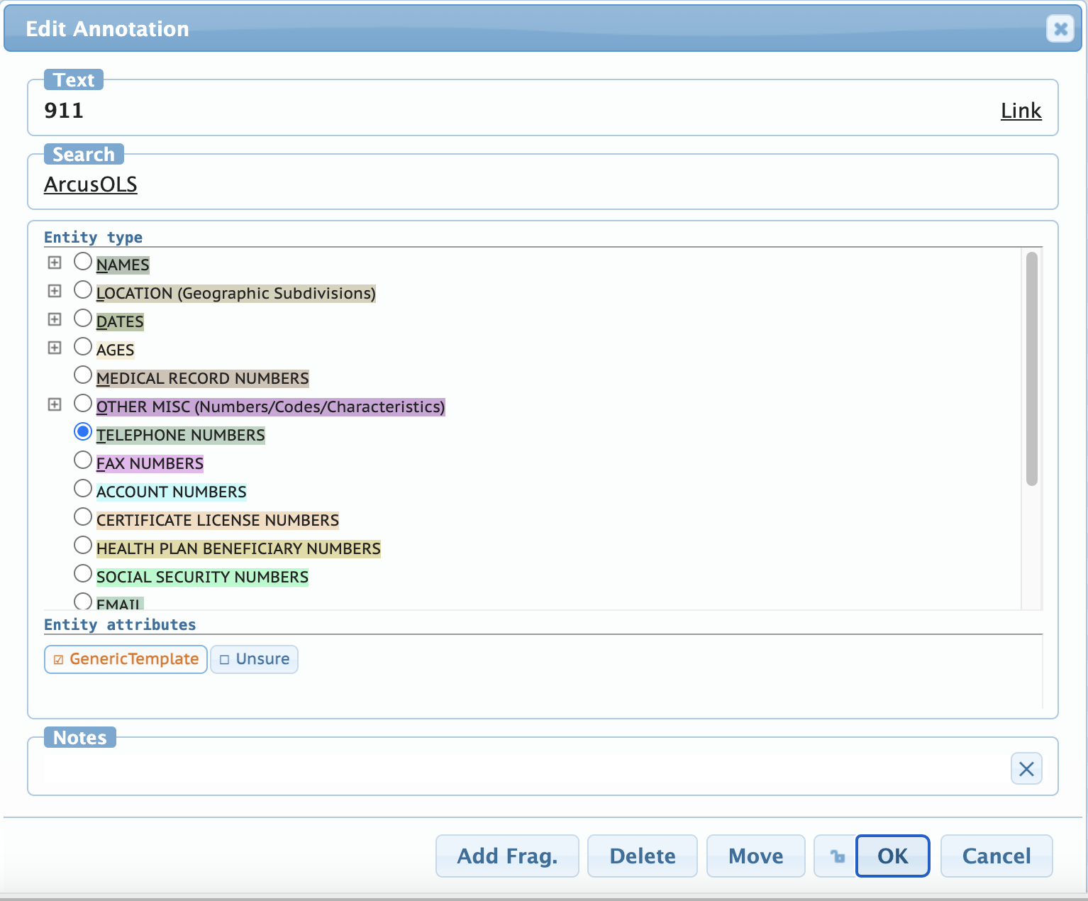
Task: Select the FAX NUMBERS radio button
Action: click(x=83, y=460)
